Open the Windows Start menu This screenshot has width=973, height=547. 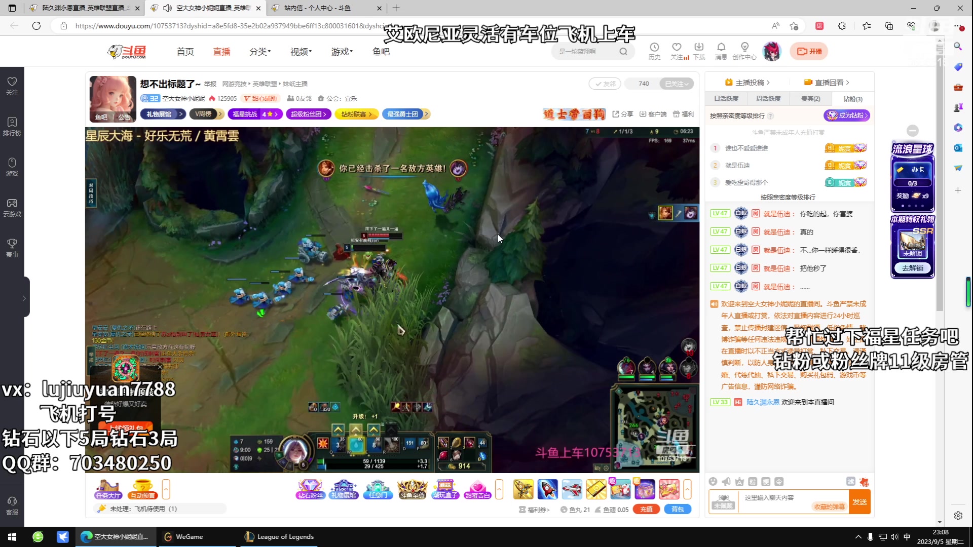point(12,537)
